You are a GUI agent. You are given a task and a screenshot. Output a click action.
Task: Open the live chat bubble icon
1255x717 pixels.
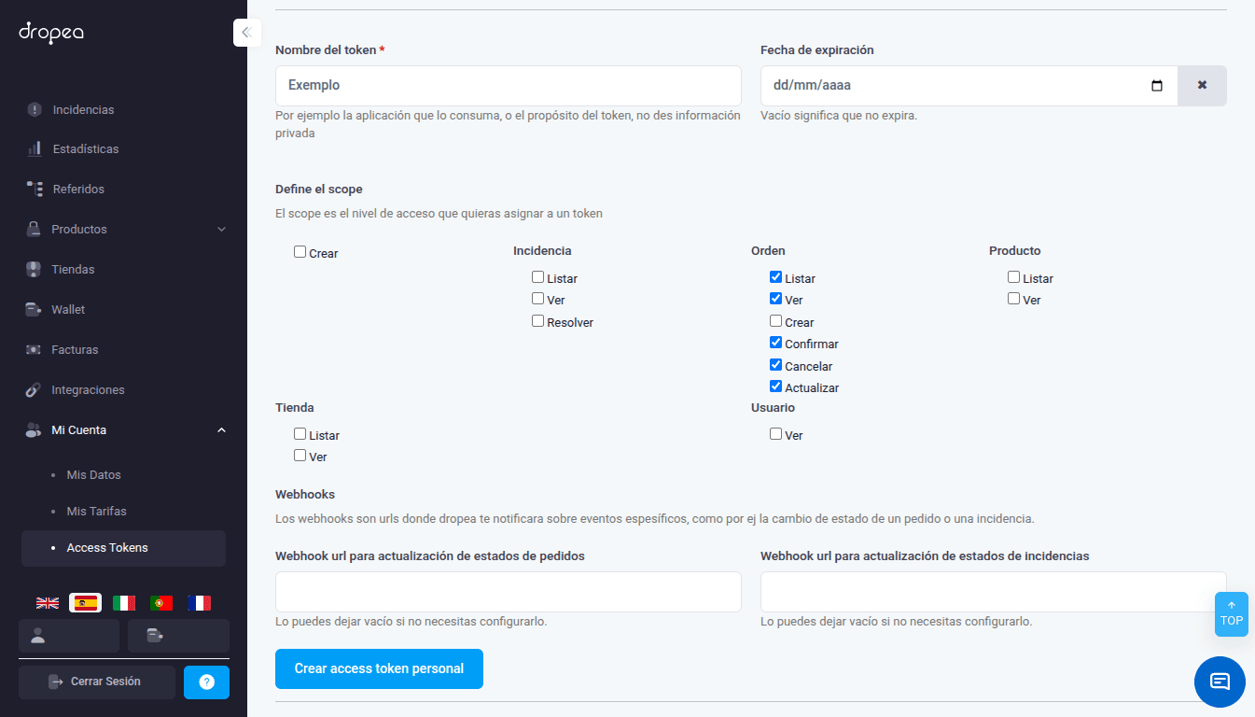[x=1219, y=682]
